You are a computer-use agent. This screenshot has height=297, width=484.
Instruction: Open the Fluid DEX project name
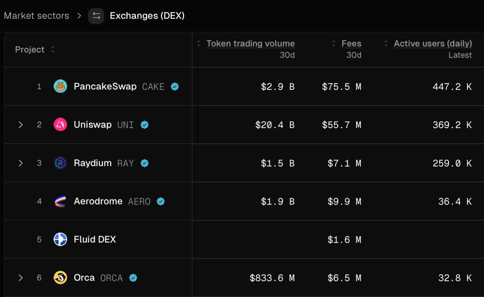(95, 239)
